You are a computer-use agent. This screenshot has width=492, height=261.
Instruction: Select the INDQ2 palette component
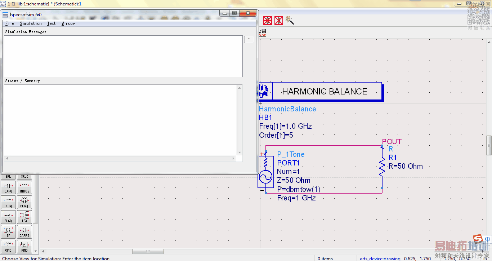coord(24,187)
